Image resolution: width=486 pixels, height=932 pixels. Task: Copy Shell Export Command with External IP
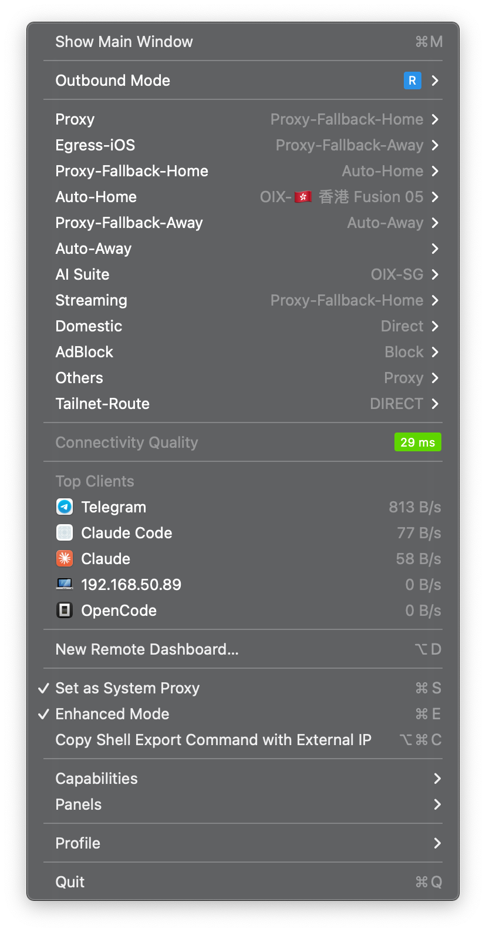click(x=243, y=740)
